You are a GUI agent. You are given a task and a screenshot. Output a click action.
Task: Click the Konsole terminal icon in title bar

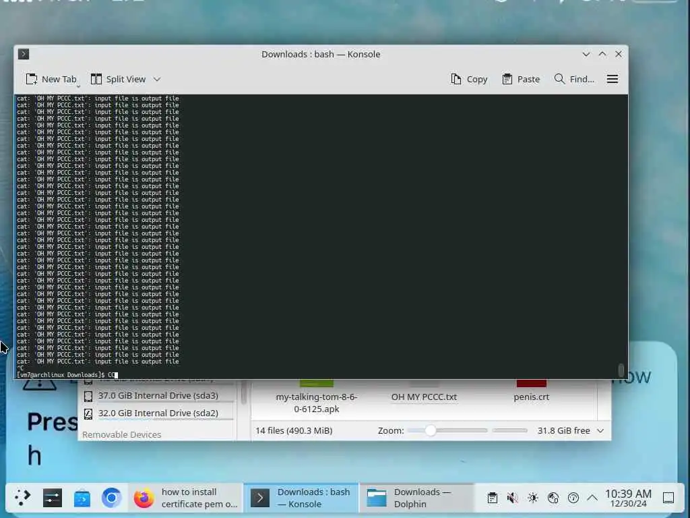pos(24,54)
